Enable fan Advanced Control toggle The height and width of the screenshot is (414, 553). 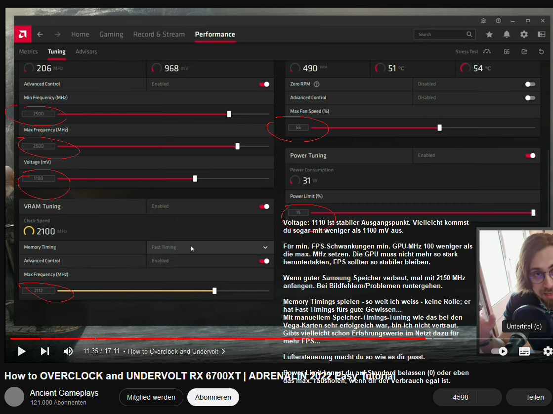(x=530, y=98)
